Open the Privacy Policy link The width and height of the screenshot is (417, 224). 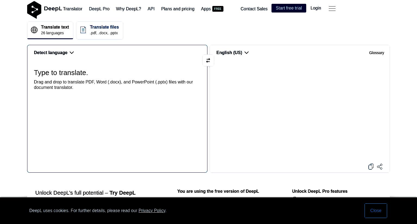[x=152, y=211]
